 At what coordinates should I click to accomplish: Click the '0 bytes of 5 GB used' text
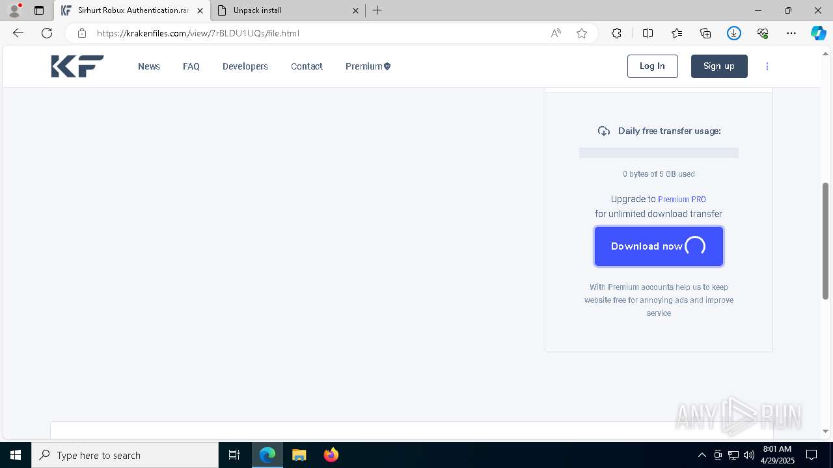659,174
